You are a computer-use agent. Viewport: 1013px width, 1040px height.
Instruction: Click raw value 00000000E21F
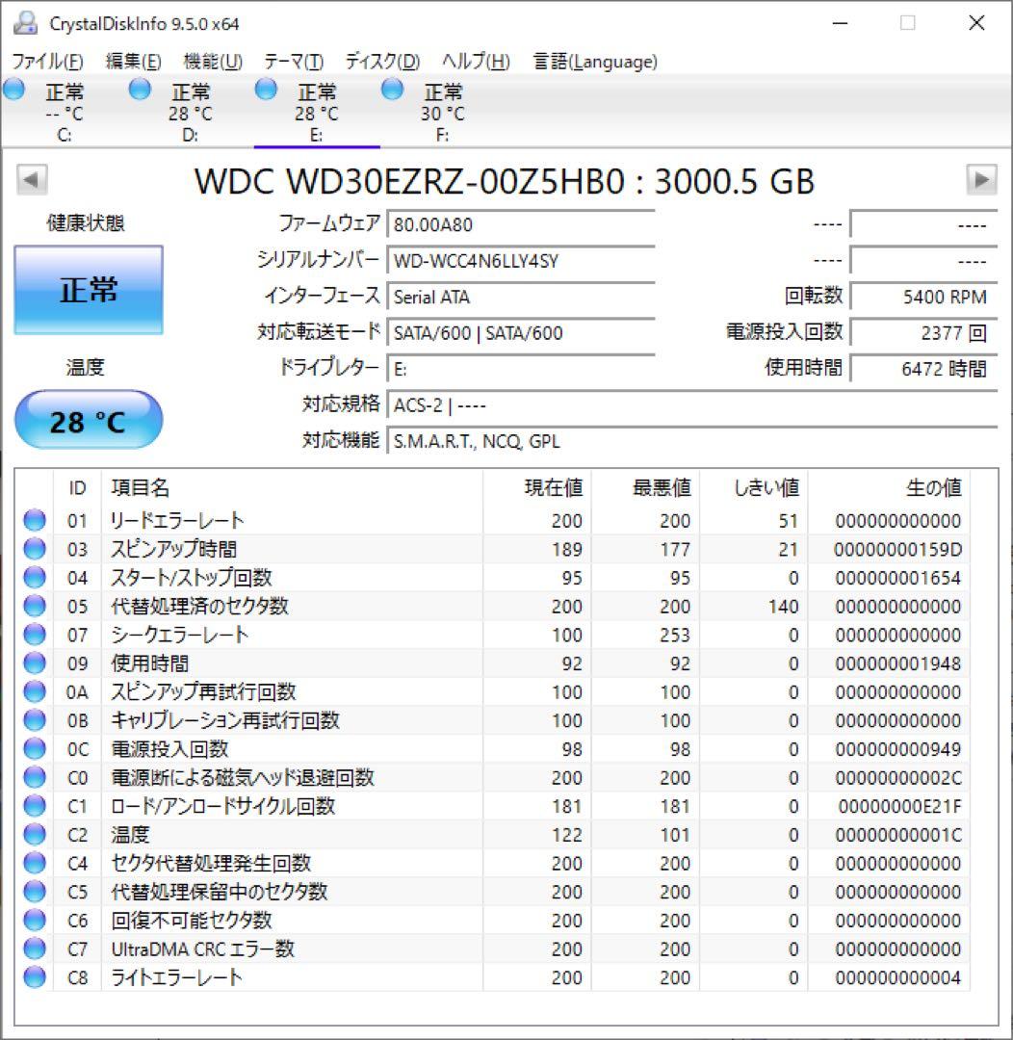click(899, 807)
